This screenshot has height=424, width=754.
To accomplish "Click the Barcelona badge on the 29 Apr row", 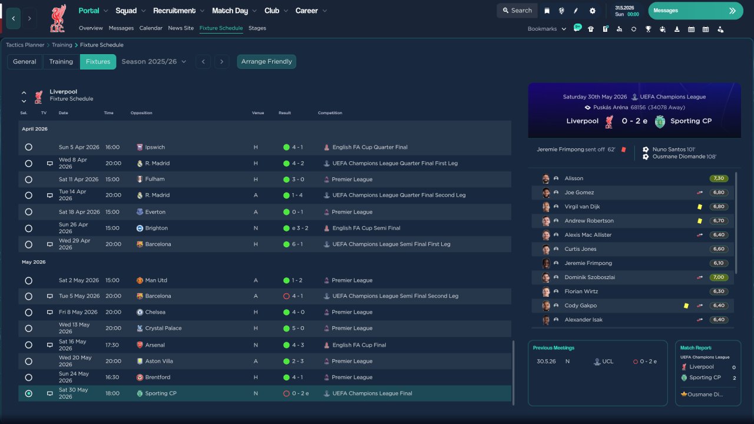I will pyautogui.click(x=140, y=244).
